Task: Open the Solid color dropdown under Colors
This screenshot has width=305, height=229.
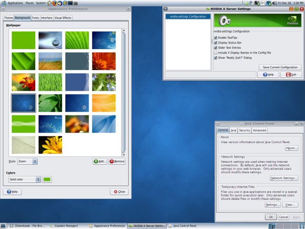Action: click(24, 179)
